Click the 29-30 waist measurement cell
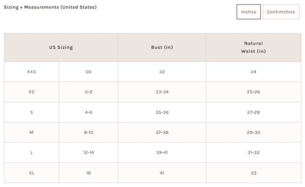The width and height of the screenshot is (305, 187). tap(253, 132)
